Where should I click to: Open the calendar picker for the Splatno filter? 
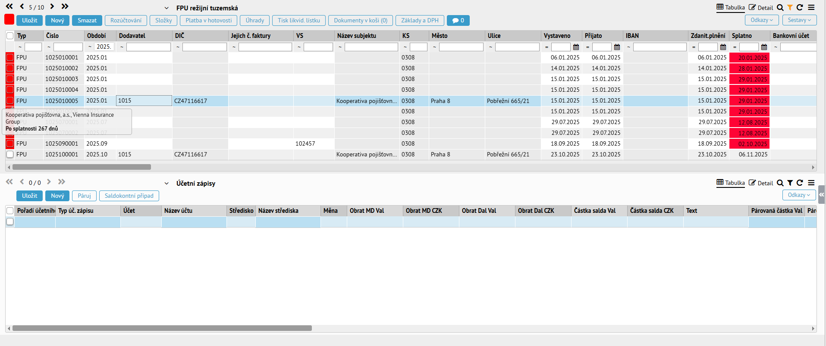tap(764, 47)
